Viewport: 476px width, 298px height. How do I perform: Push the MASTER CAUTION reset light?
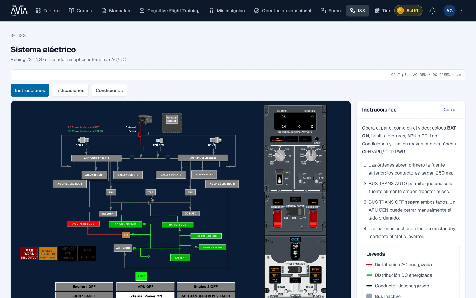click(48, 253)
